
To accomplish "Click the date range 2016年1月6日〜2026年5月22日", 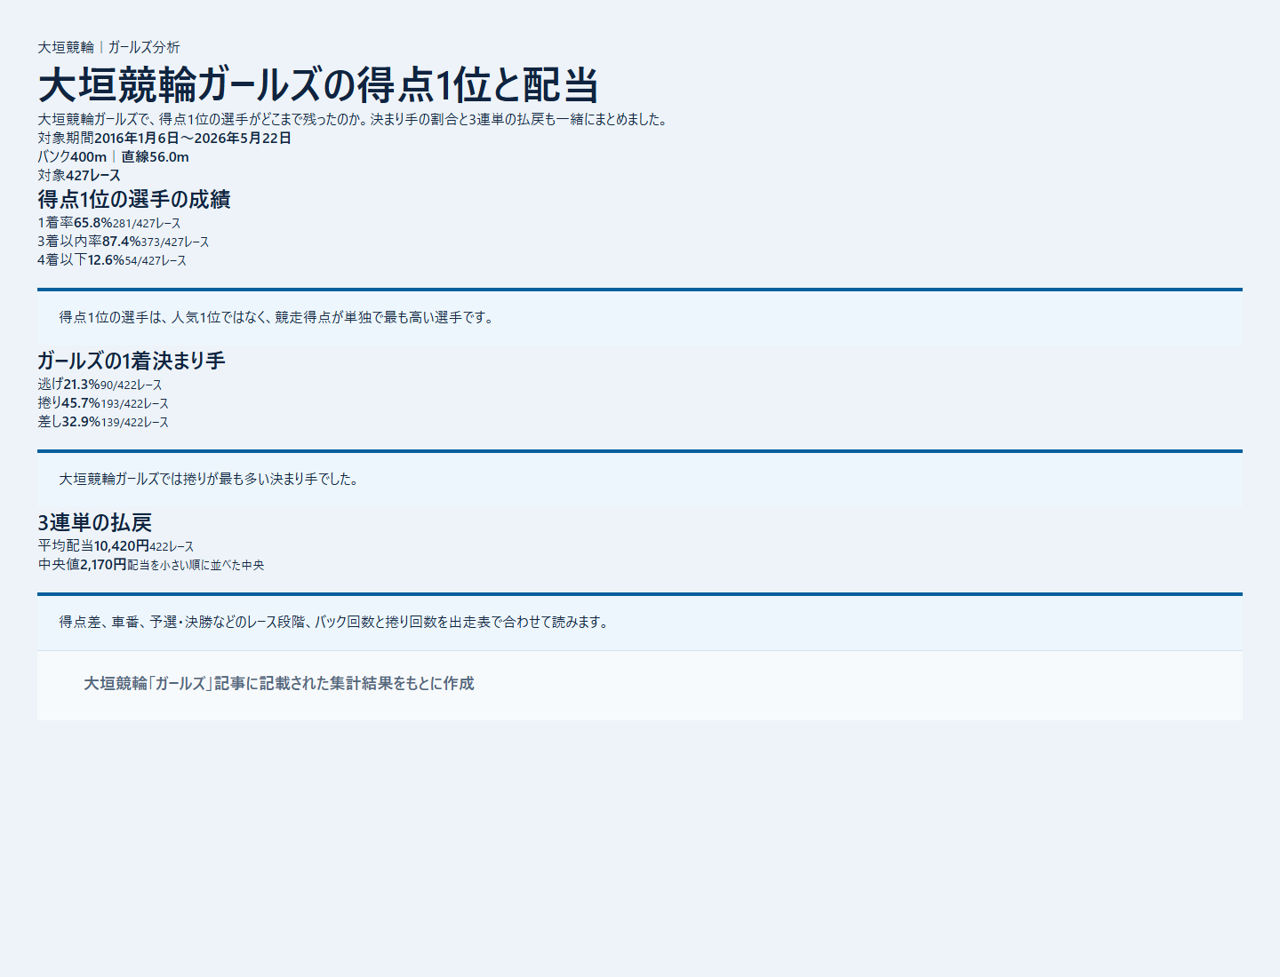I will point(193,138).
